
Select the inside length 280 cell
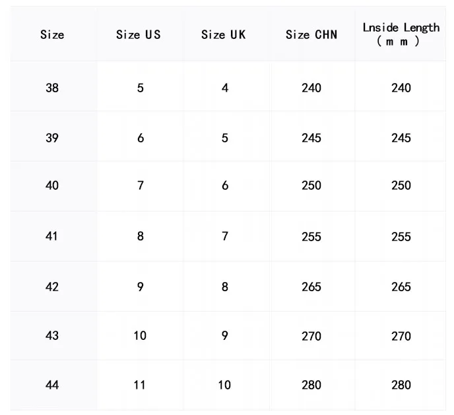[401, 385]
